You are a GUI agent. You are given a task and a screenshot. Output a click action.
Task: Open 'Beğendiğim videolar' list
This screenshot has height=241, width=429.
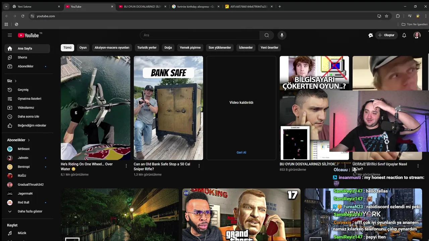[27, 126]
